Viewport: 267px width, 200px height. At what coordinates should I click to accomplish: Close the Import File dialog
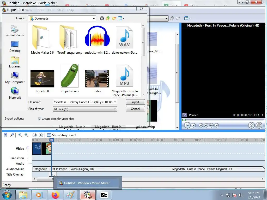tap(142, 9)
